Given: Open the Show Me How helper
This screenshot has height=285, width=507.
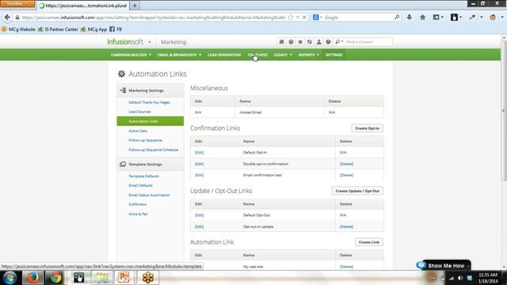Looking at the screenshot, I should [x=444, y=266].
